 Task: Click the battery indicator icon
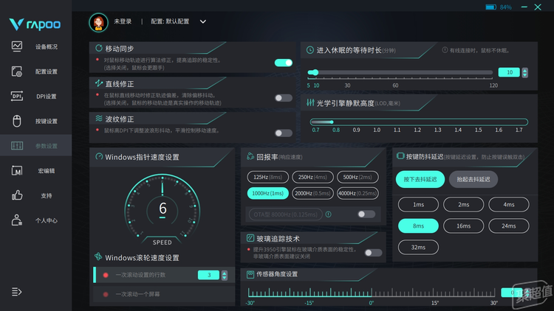(490, 7)
